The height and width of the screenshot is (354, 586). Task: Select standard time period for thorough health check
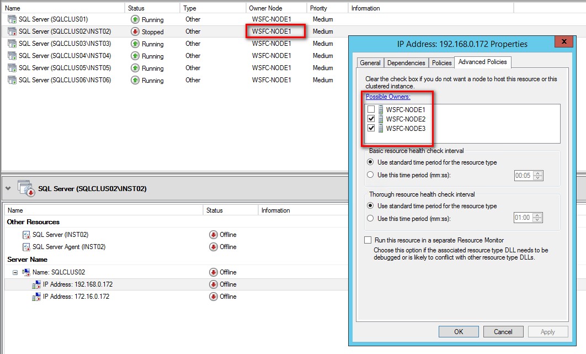click(x=370, y=205)
